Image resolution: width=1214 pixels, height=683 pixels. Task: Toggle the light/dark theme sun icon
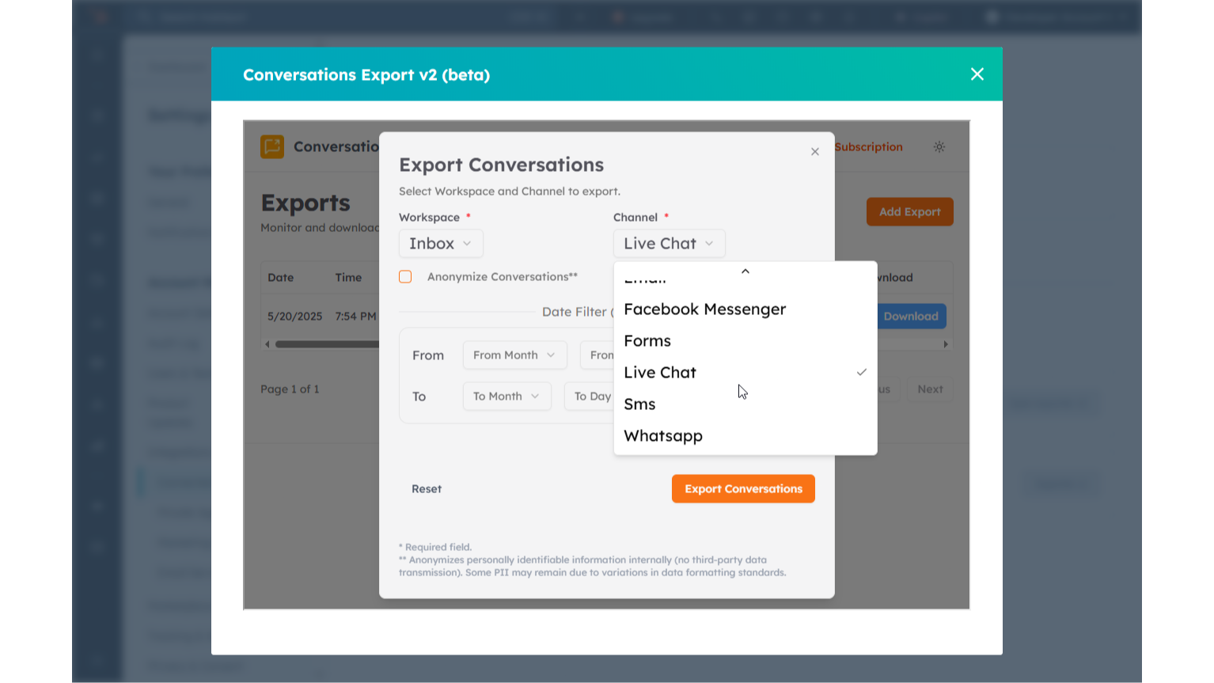click(x=939, y=147)
